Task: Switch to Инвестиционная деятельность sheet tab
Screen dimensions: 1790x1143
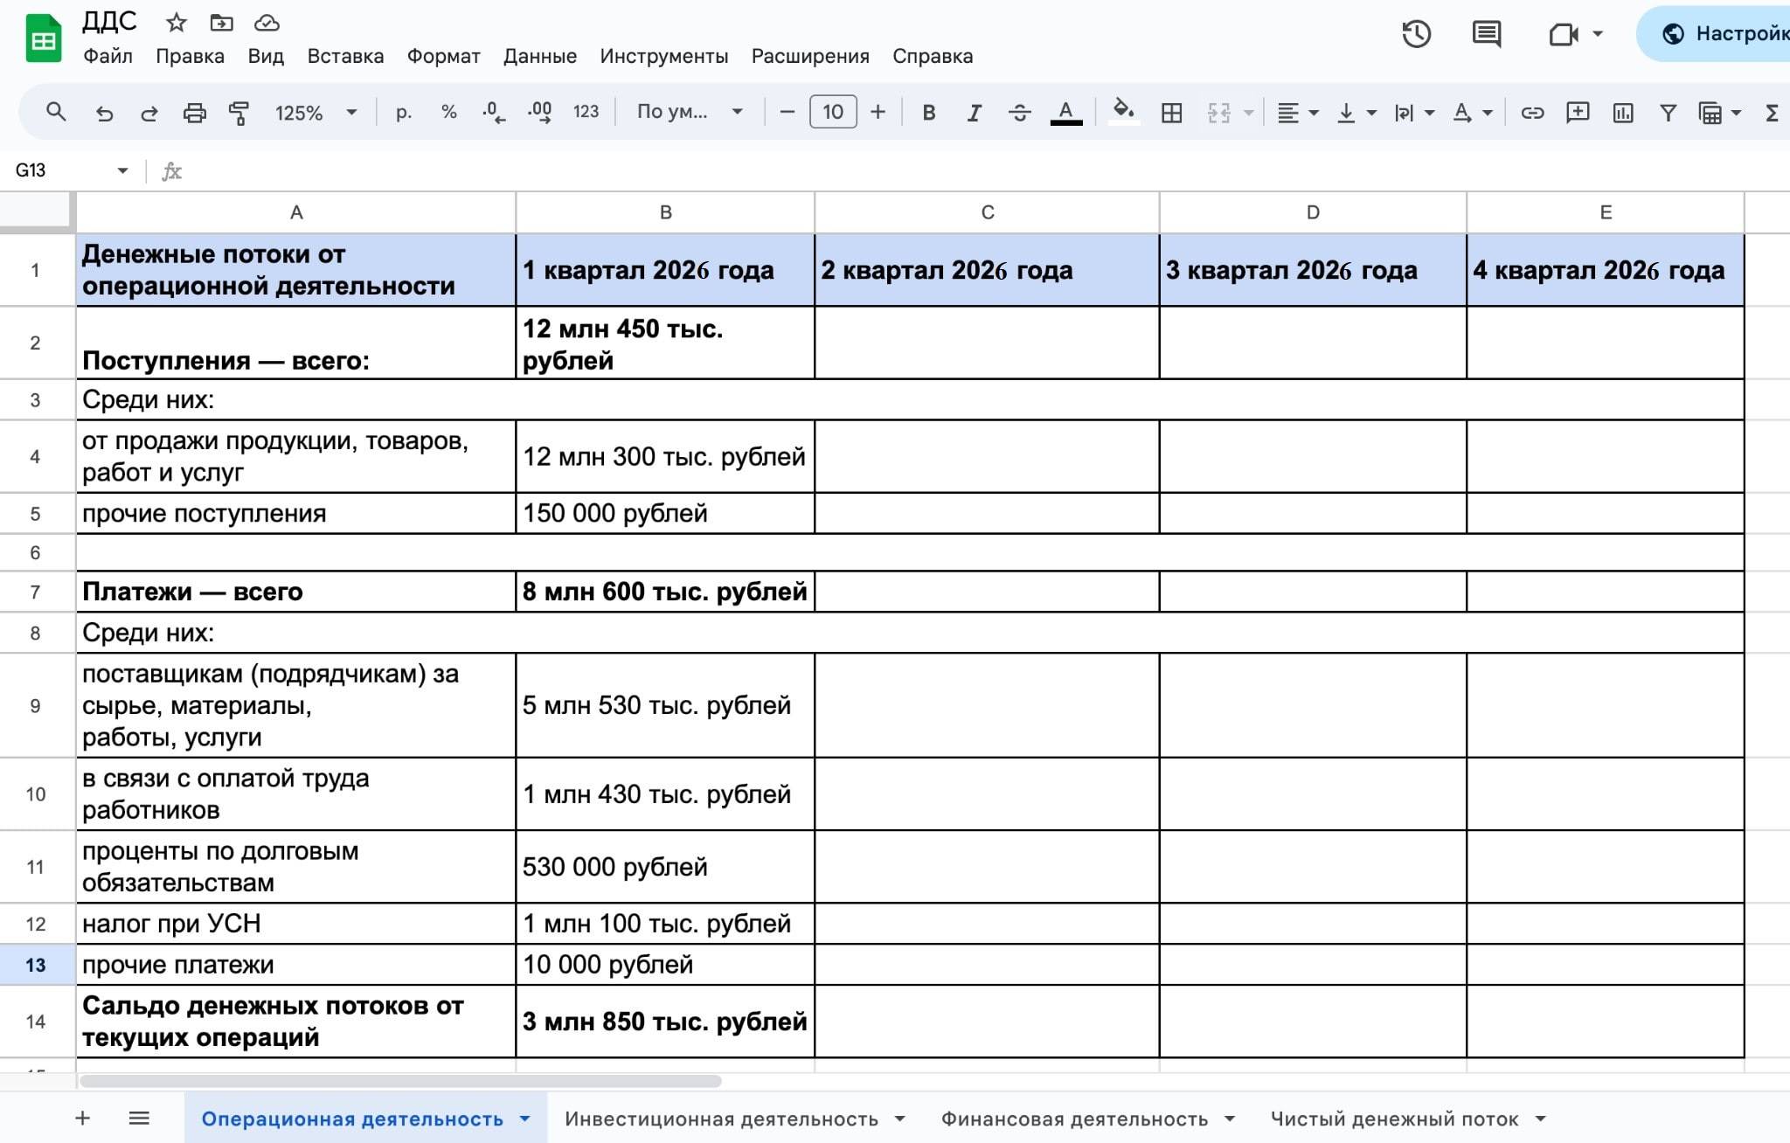Action: (x=721, y=1119)
